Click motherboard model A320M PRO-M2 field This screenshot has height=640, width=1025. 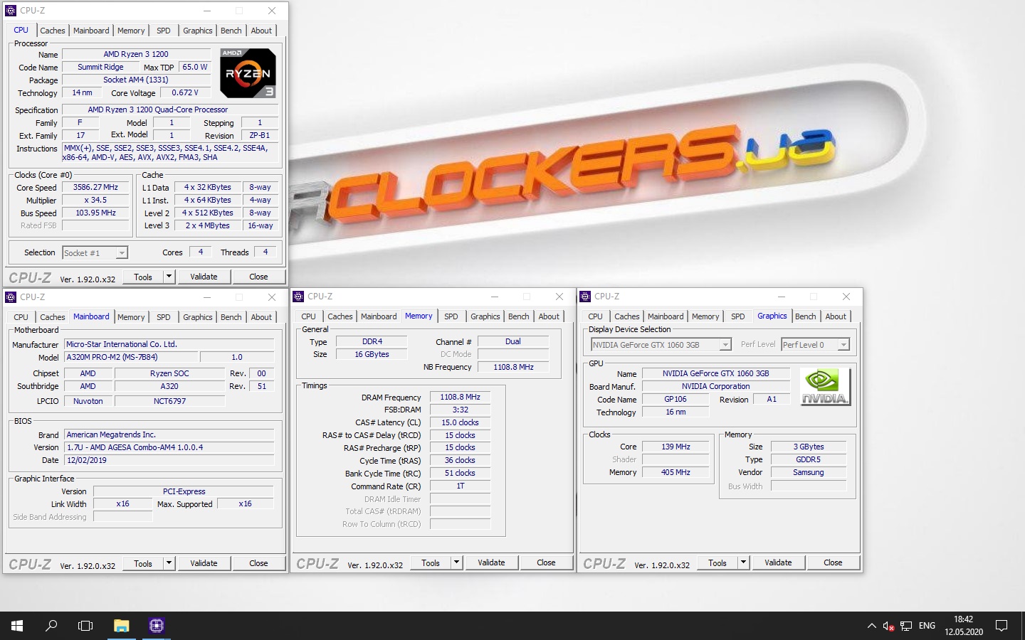[x=131, y=357]
